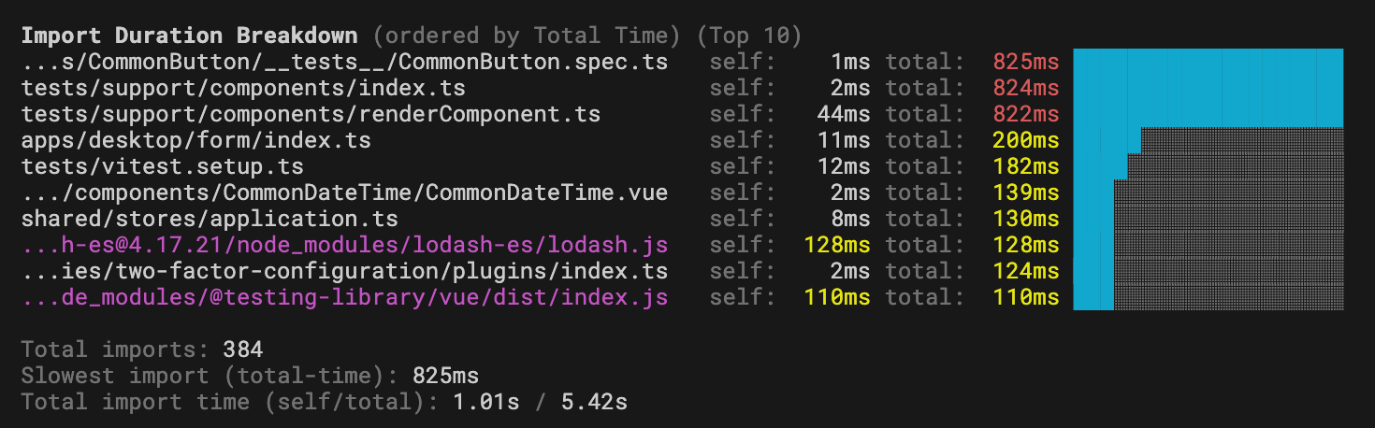Click the 824ms total time value

pyautogui.click(x=1026, y=89)
